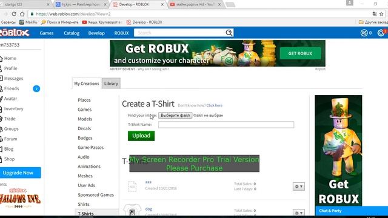Screen dimensions: 388x218
Task: Open the ### T-shirt link
Action: point(148,182)
